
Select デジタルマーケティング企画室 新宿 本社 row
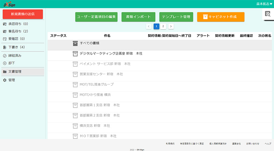coord(160,56)
